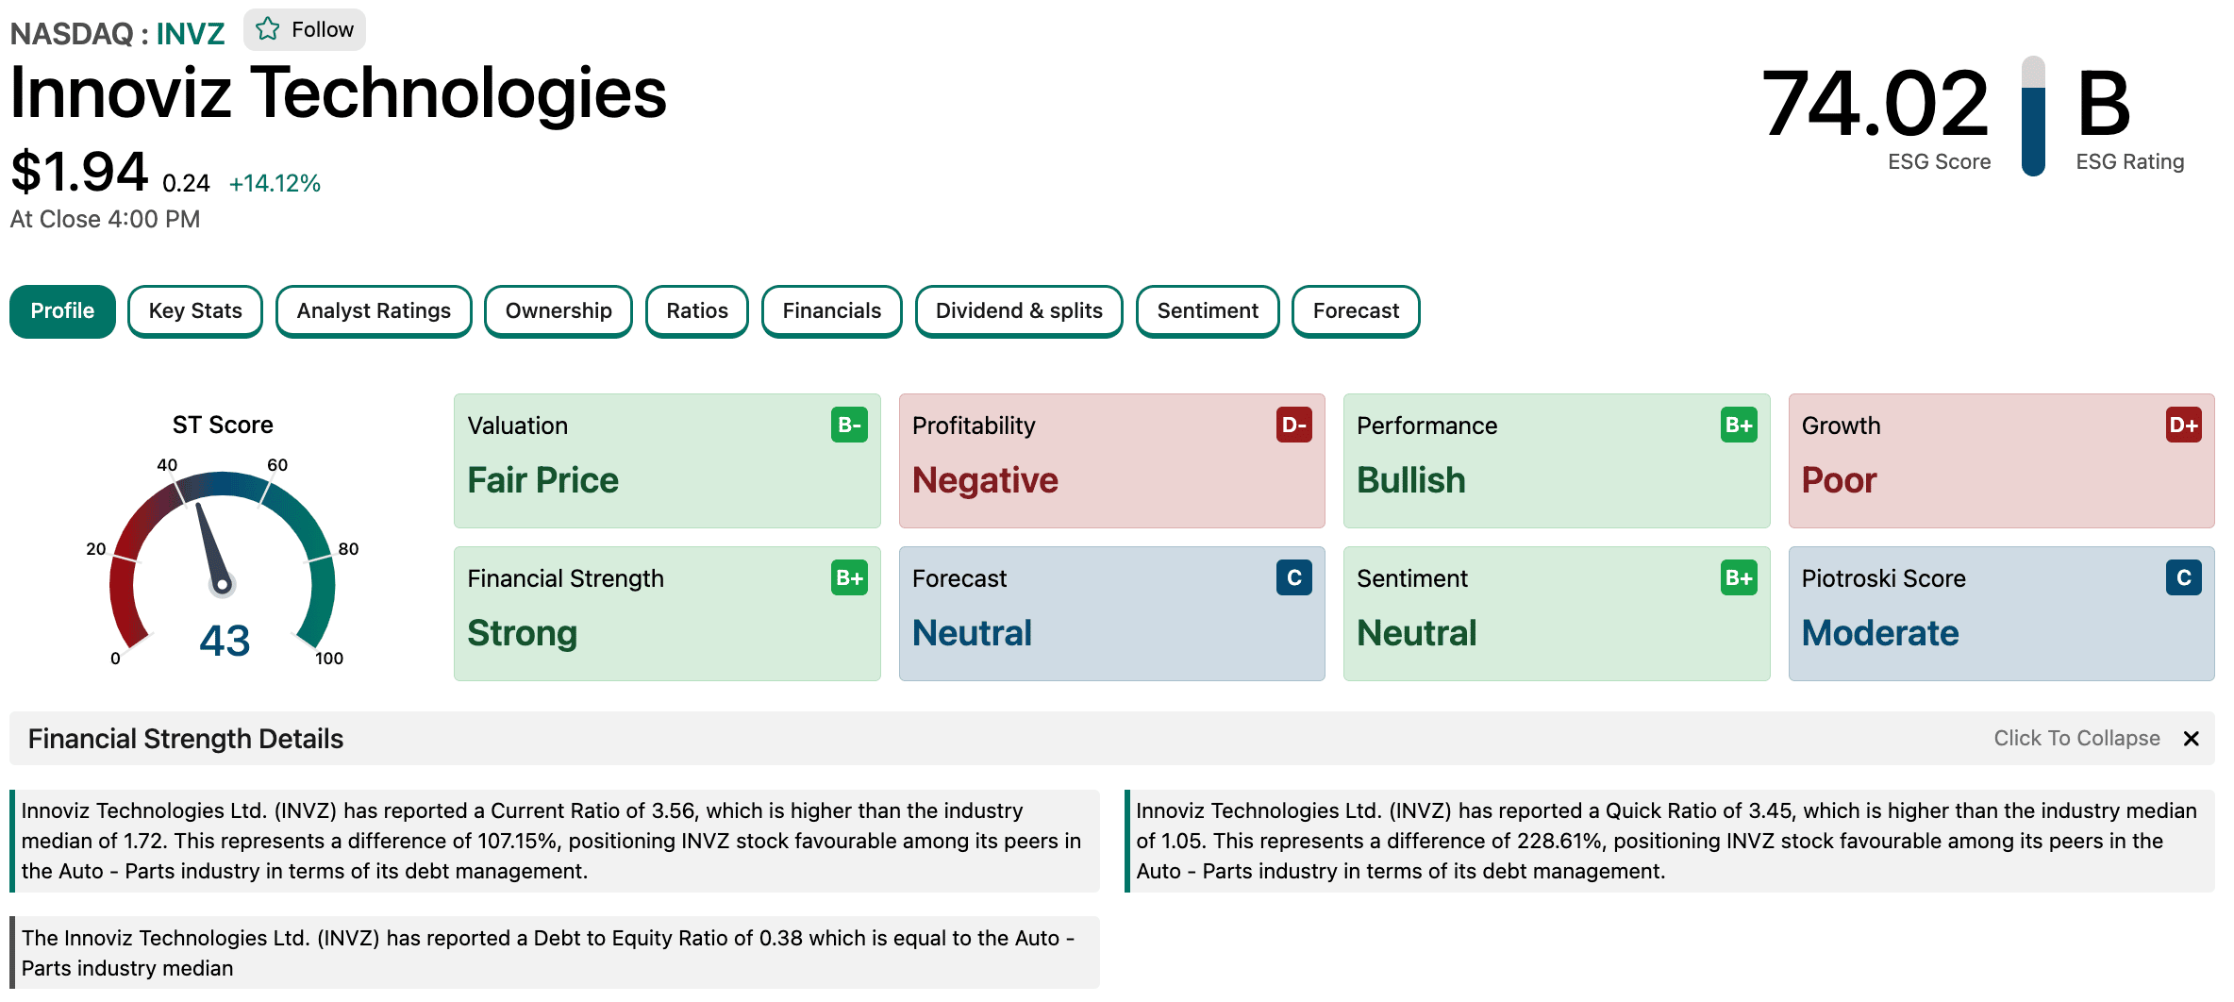This screenshot has width=2234, height=1002.
Task: Click the Growth D+ grade badge
Action: pyautogui.click(x=2183, y=426)
